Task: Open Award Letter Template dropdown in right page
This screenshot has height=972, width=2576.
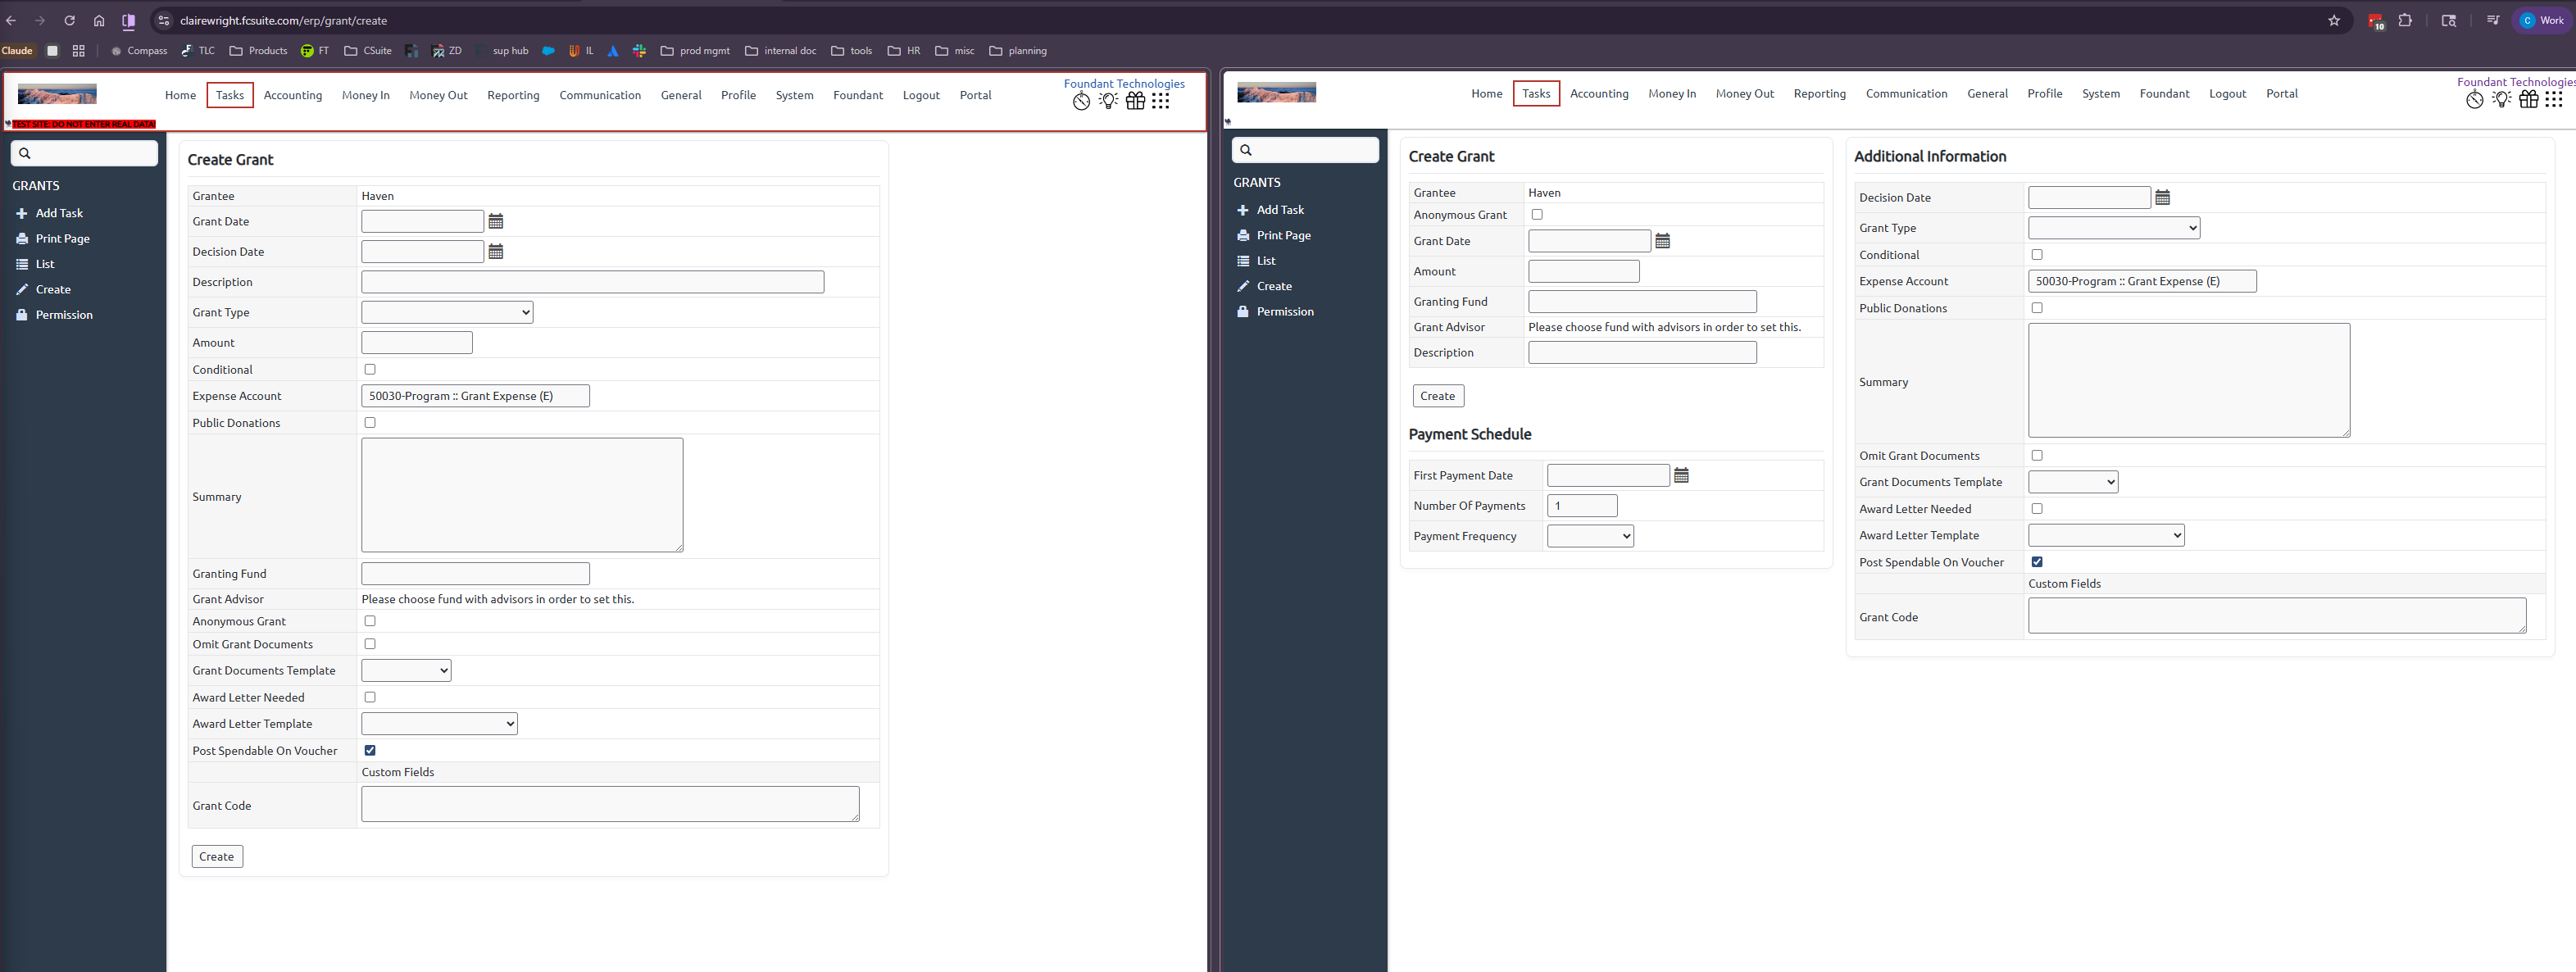Action: (x=2106, y=535)
